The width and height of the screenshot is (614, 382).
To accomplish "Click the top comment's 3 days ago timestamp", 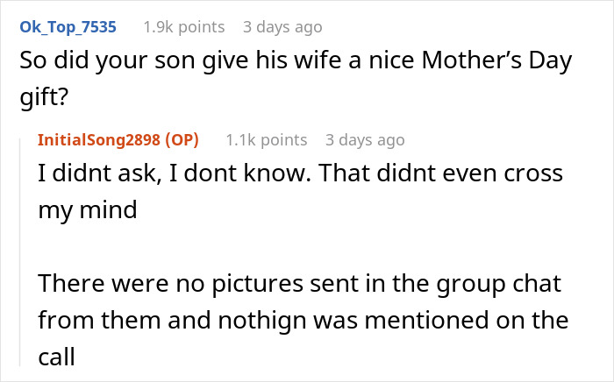I will [282, 27].
